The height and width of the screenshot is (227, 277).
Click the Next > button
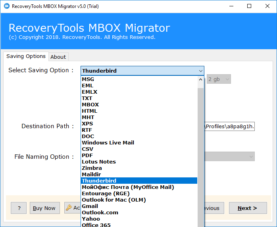248,208
